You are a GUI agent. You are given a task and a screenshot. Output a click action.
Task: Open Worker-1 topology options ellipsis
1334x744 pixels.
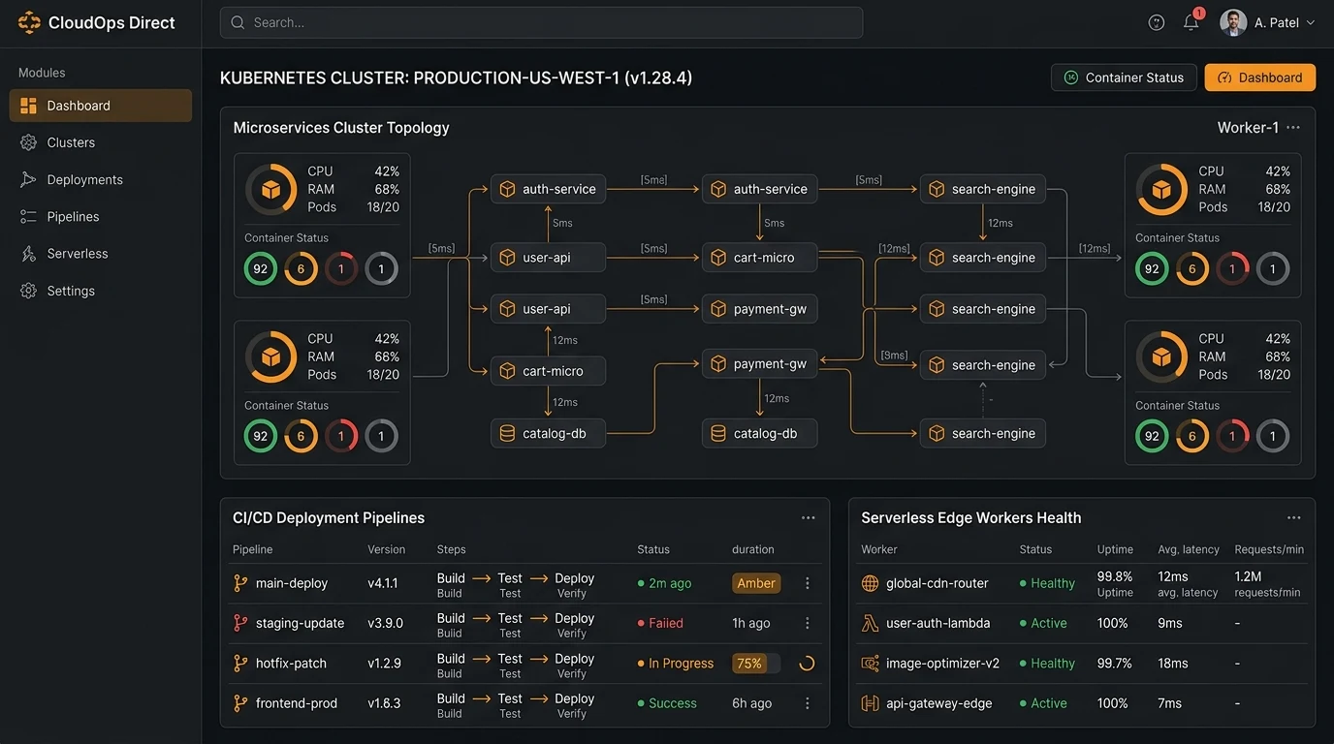tap(1293, 128)
